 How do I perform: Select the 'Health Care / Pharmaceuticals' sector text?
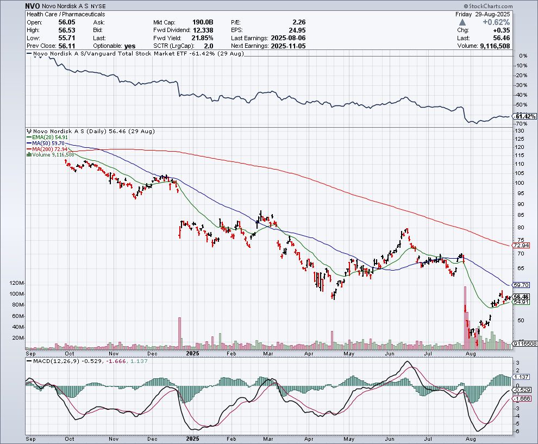pyautogui.click(x=66, y=15)
